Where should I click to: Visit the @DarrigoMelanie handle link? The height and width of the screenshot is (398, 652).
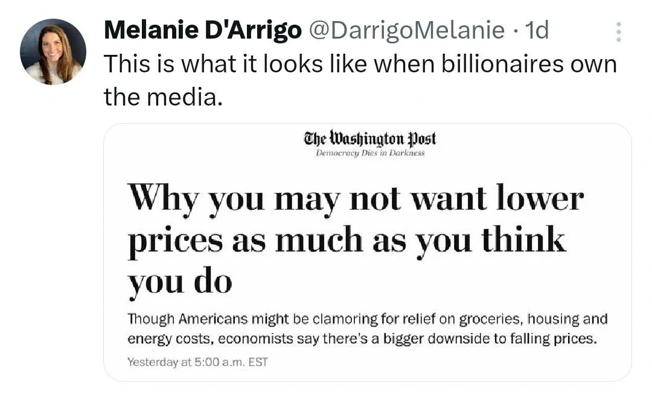tap(407, 30)
